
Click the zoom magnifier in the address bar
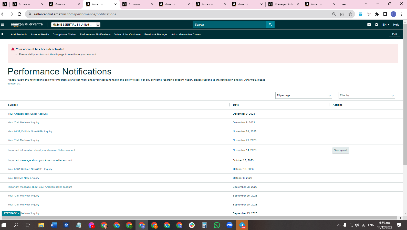point(334,14)
